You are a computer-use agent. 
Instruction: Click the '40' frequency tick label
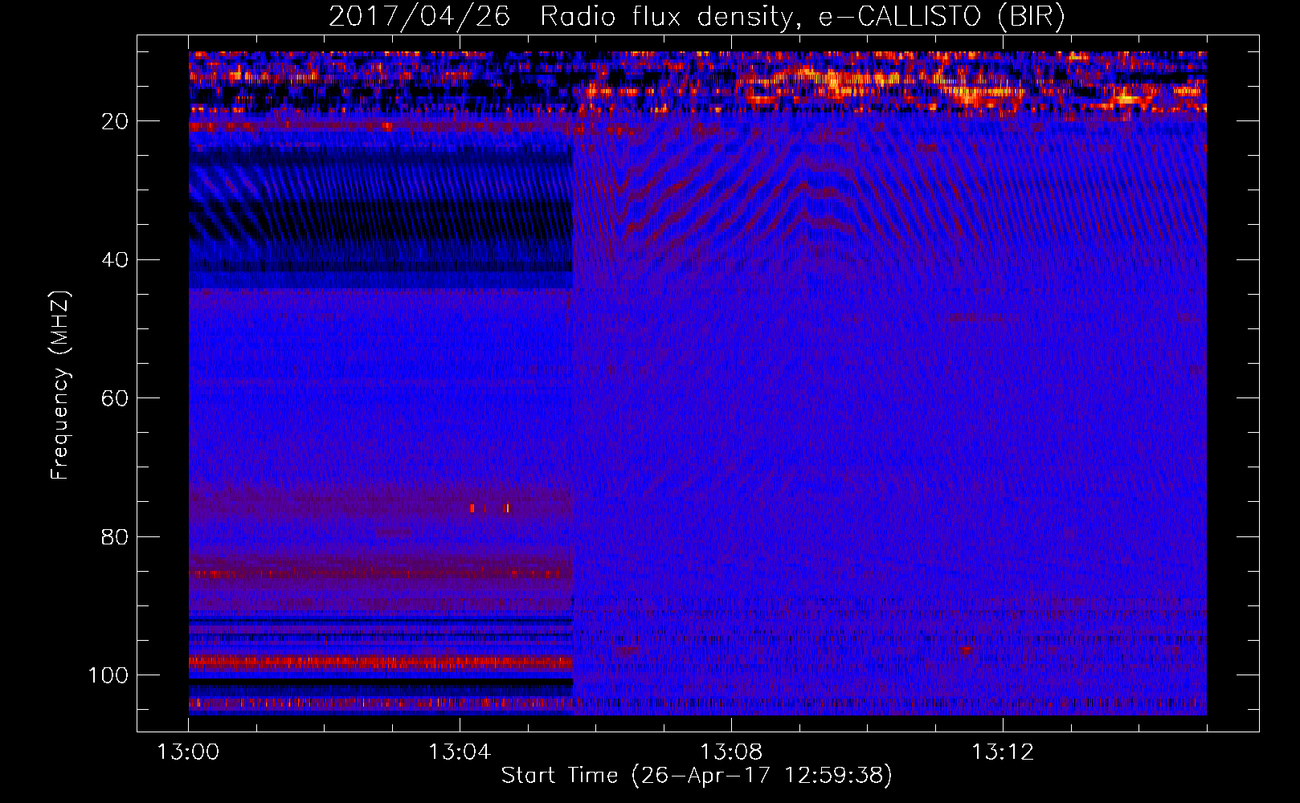point(115,260)
